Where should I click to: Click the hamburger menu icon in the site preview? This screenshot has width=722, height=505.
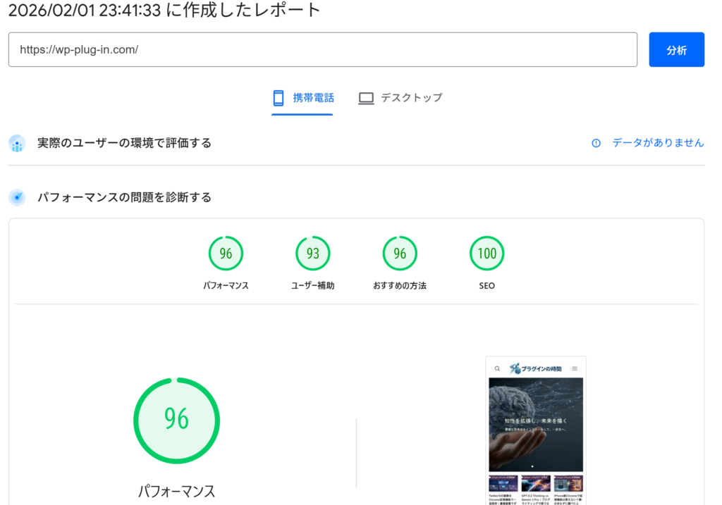[x=575, y=368]
